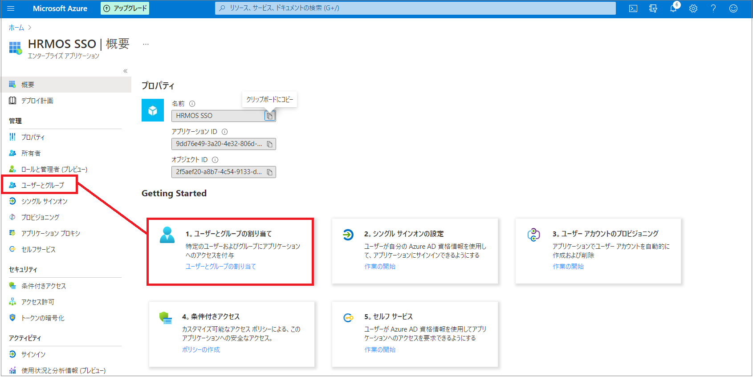The height and width of the screenshot is (377, 753).
Task: Copy the application ID to clipboard
Action: pyautogui.click(x=269, y=144)
